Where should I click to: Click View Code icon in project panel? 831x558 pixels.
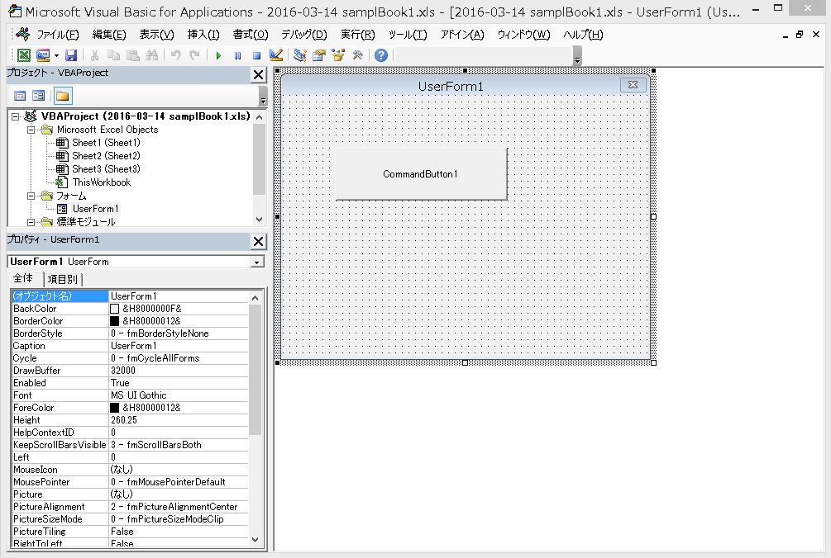20,96
